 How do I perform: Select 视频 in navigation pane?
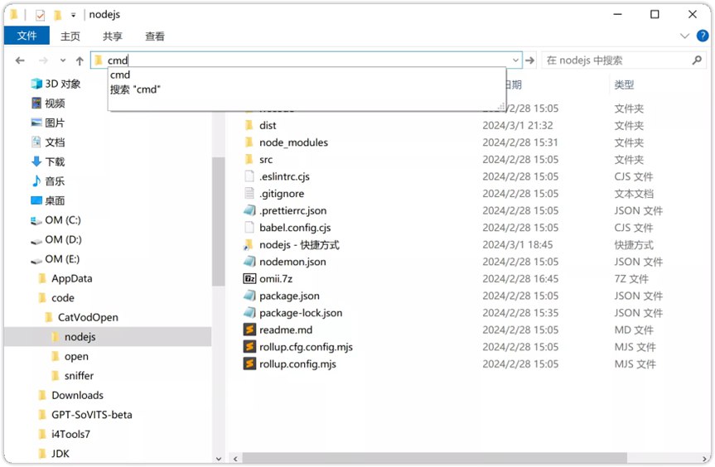[x=48, y=104]
